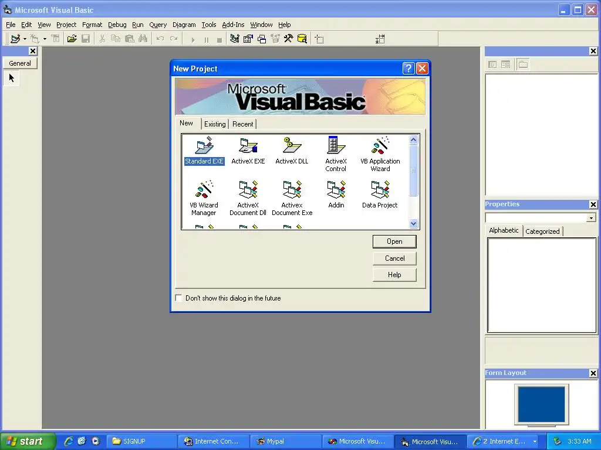This screenshot has height=450, width=601.
Task: Select ActiveX Control project type
Action: tap(336, 154)
